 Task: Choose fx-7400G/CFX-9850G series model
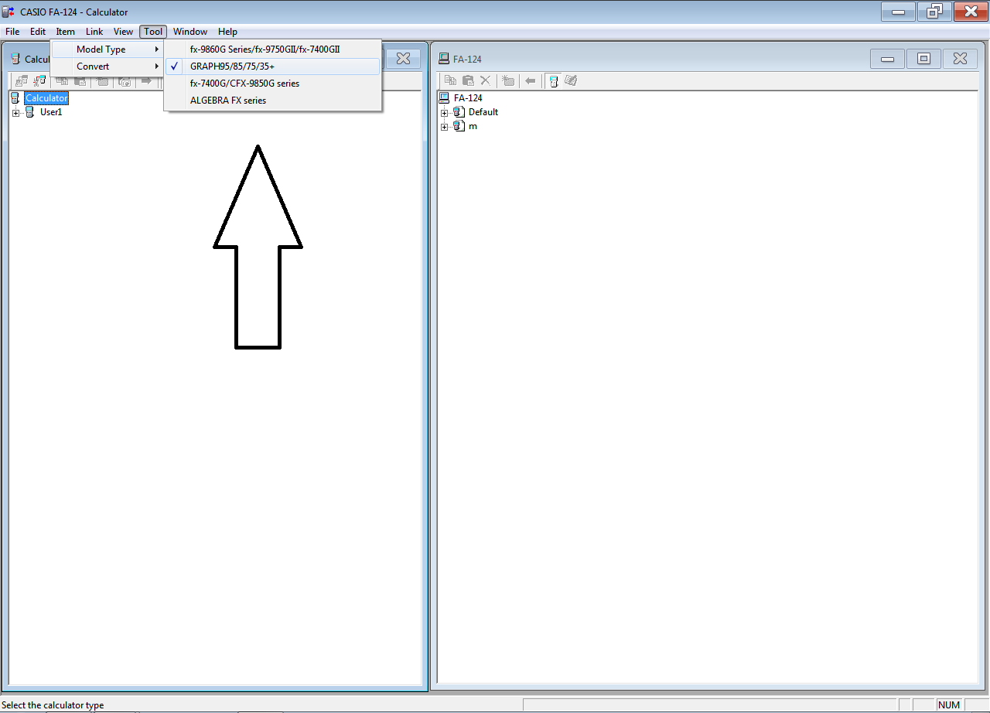tap(272, 84)
